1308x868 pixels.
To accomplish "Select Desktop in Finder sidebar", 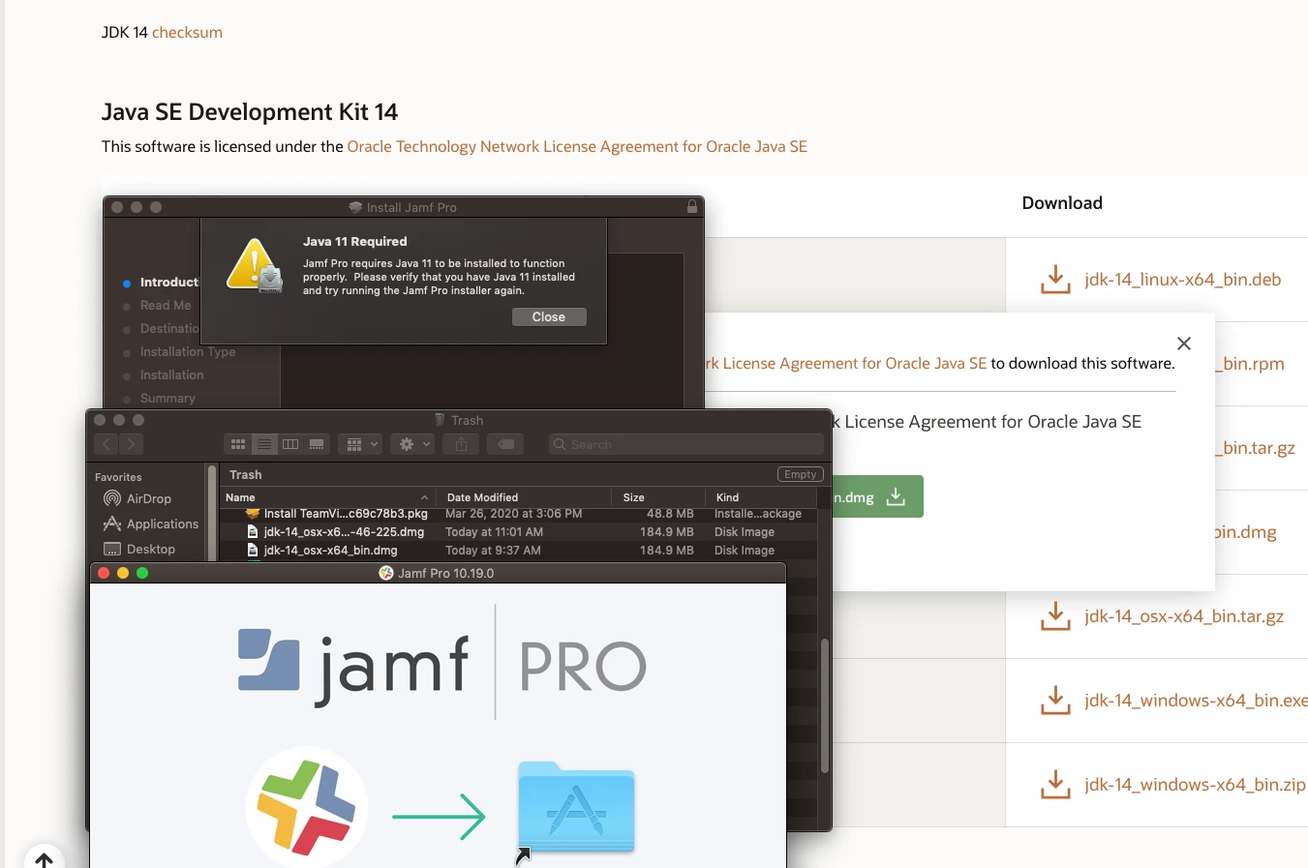I will pyautogui.click(x=139, y=549).
